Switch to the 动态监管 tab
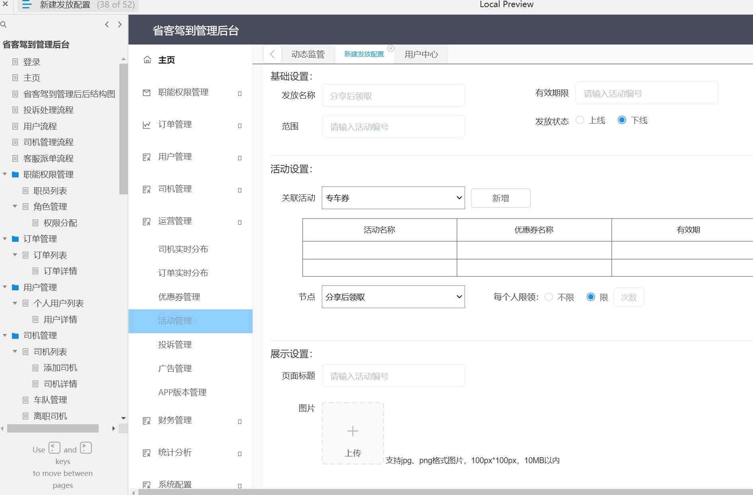The image size is (753, 495). (x=308, y=54)
